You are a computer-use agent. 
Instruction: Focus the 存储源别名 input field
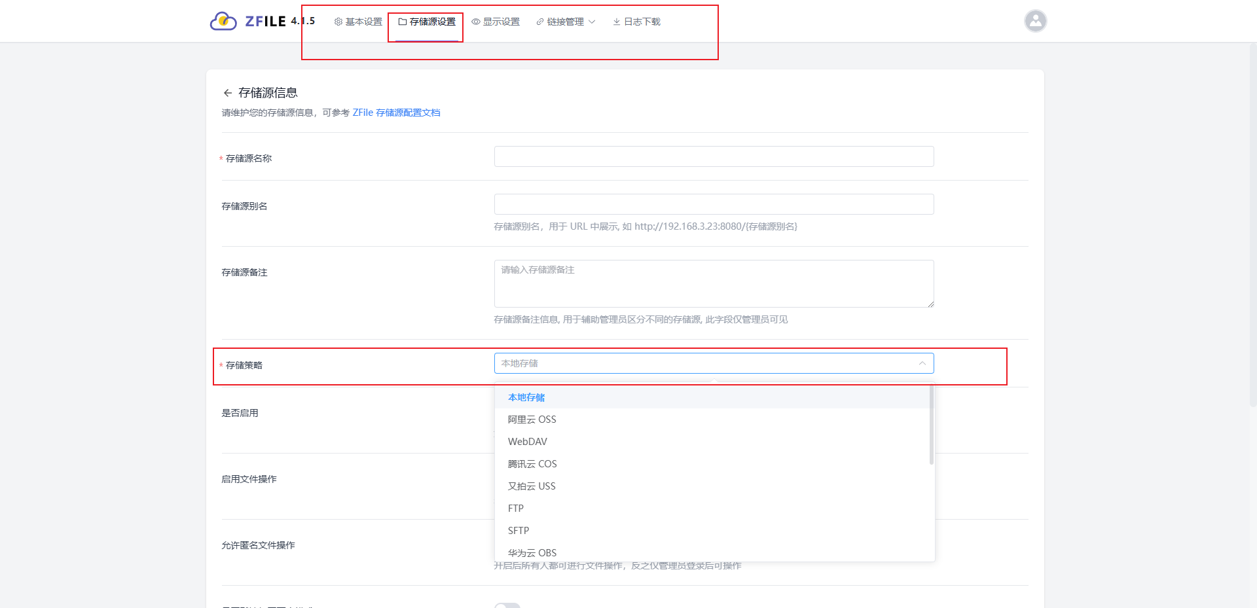[714, 204]
